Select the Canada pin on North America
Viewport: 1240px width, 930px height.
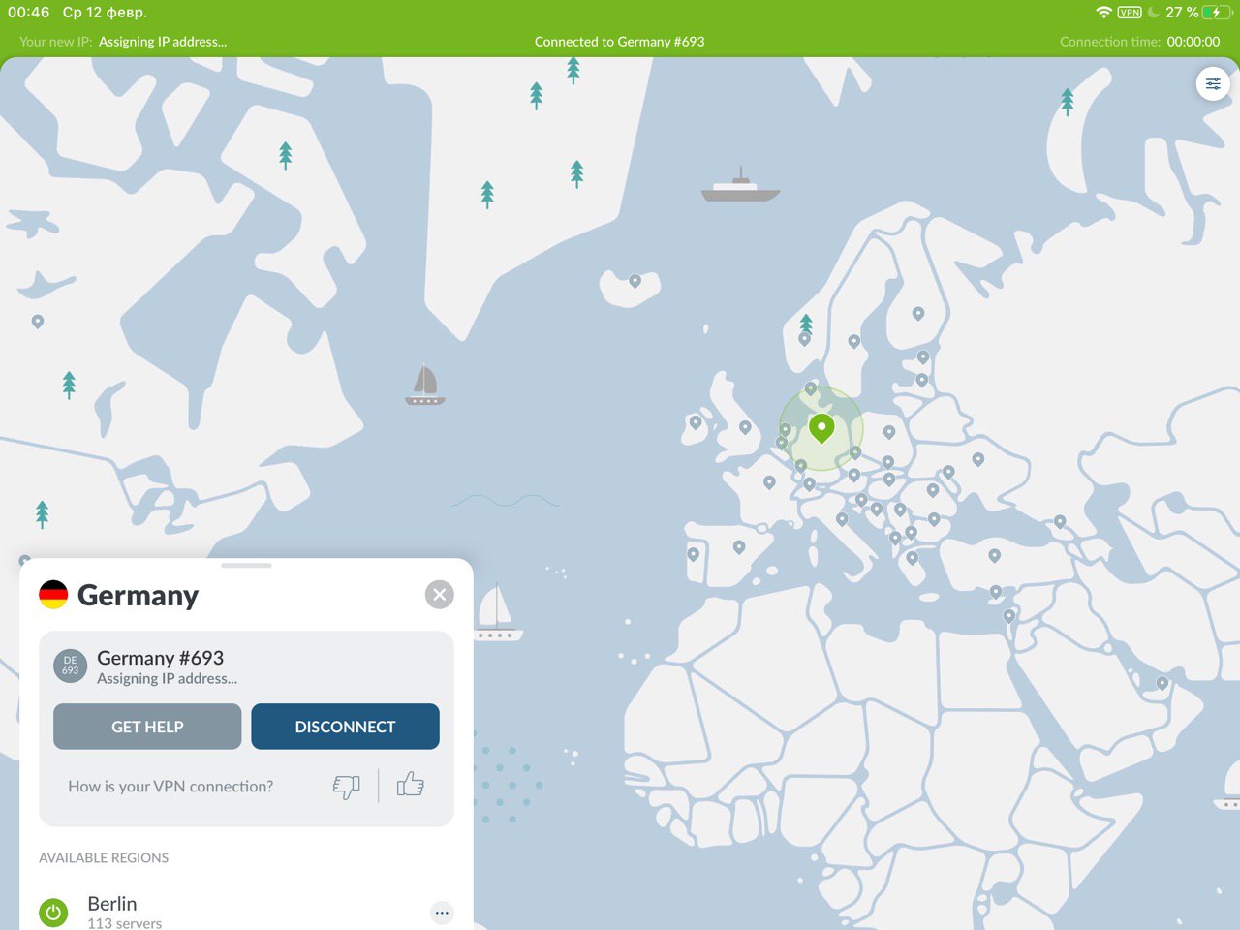pos(38,321)
